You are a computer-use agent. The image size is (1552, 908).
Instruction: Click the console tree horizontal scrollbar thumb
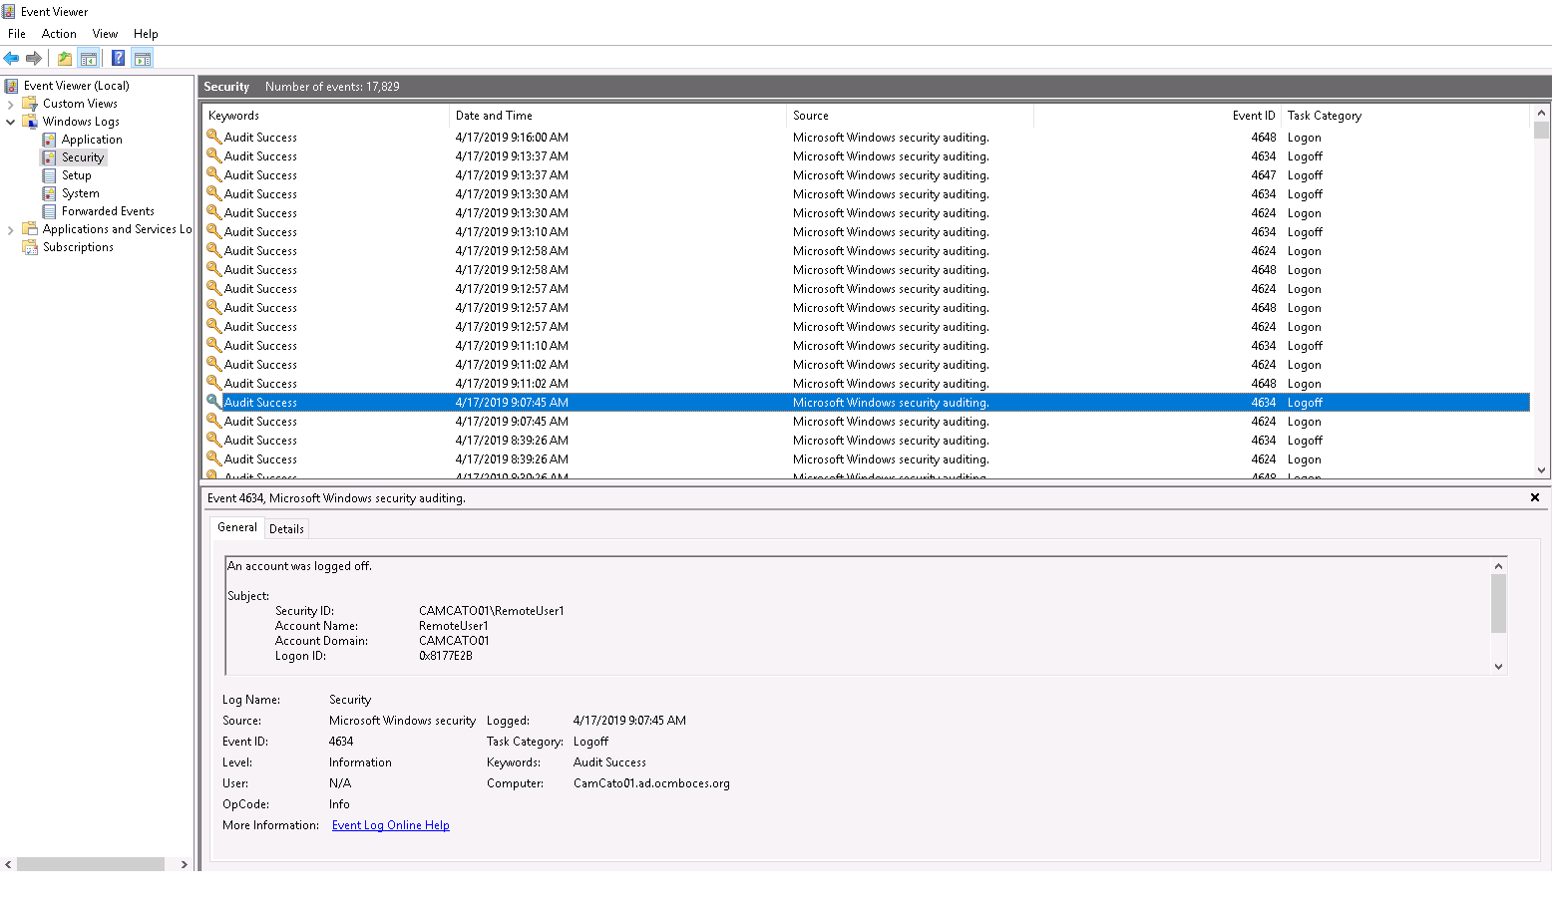click(91, 864)
